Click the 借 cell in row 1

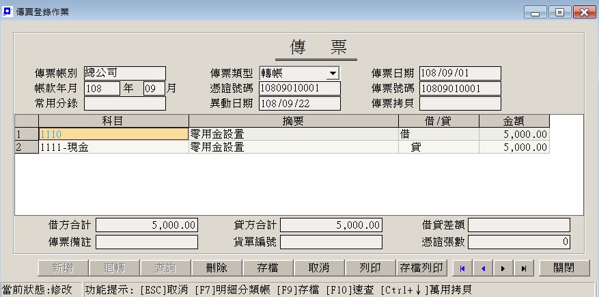click(x=438, y=134)
